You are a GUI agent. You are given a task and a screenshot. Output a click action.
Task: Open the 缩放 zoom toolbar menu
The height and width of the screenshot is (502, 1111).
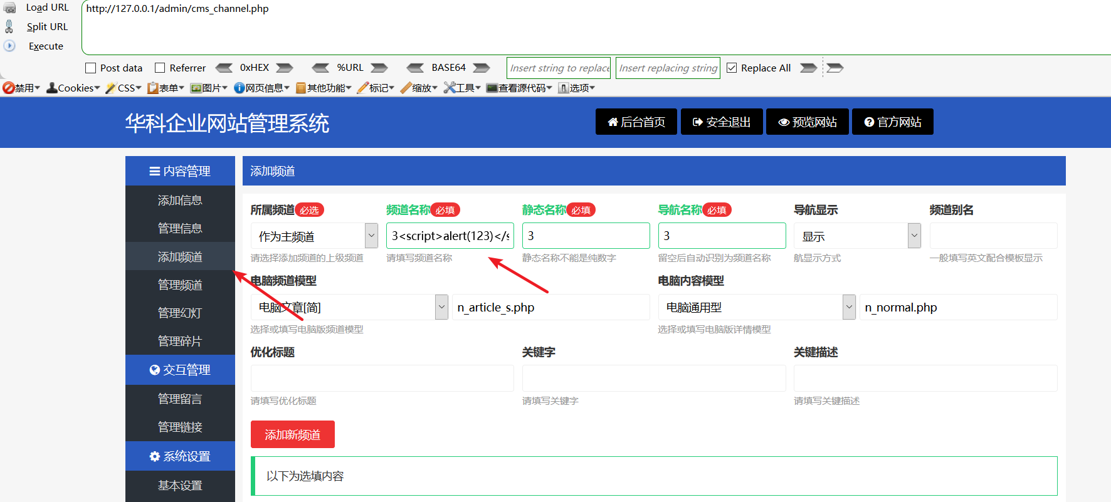[x=419, y=88]
